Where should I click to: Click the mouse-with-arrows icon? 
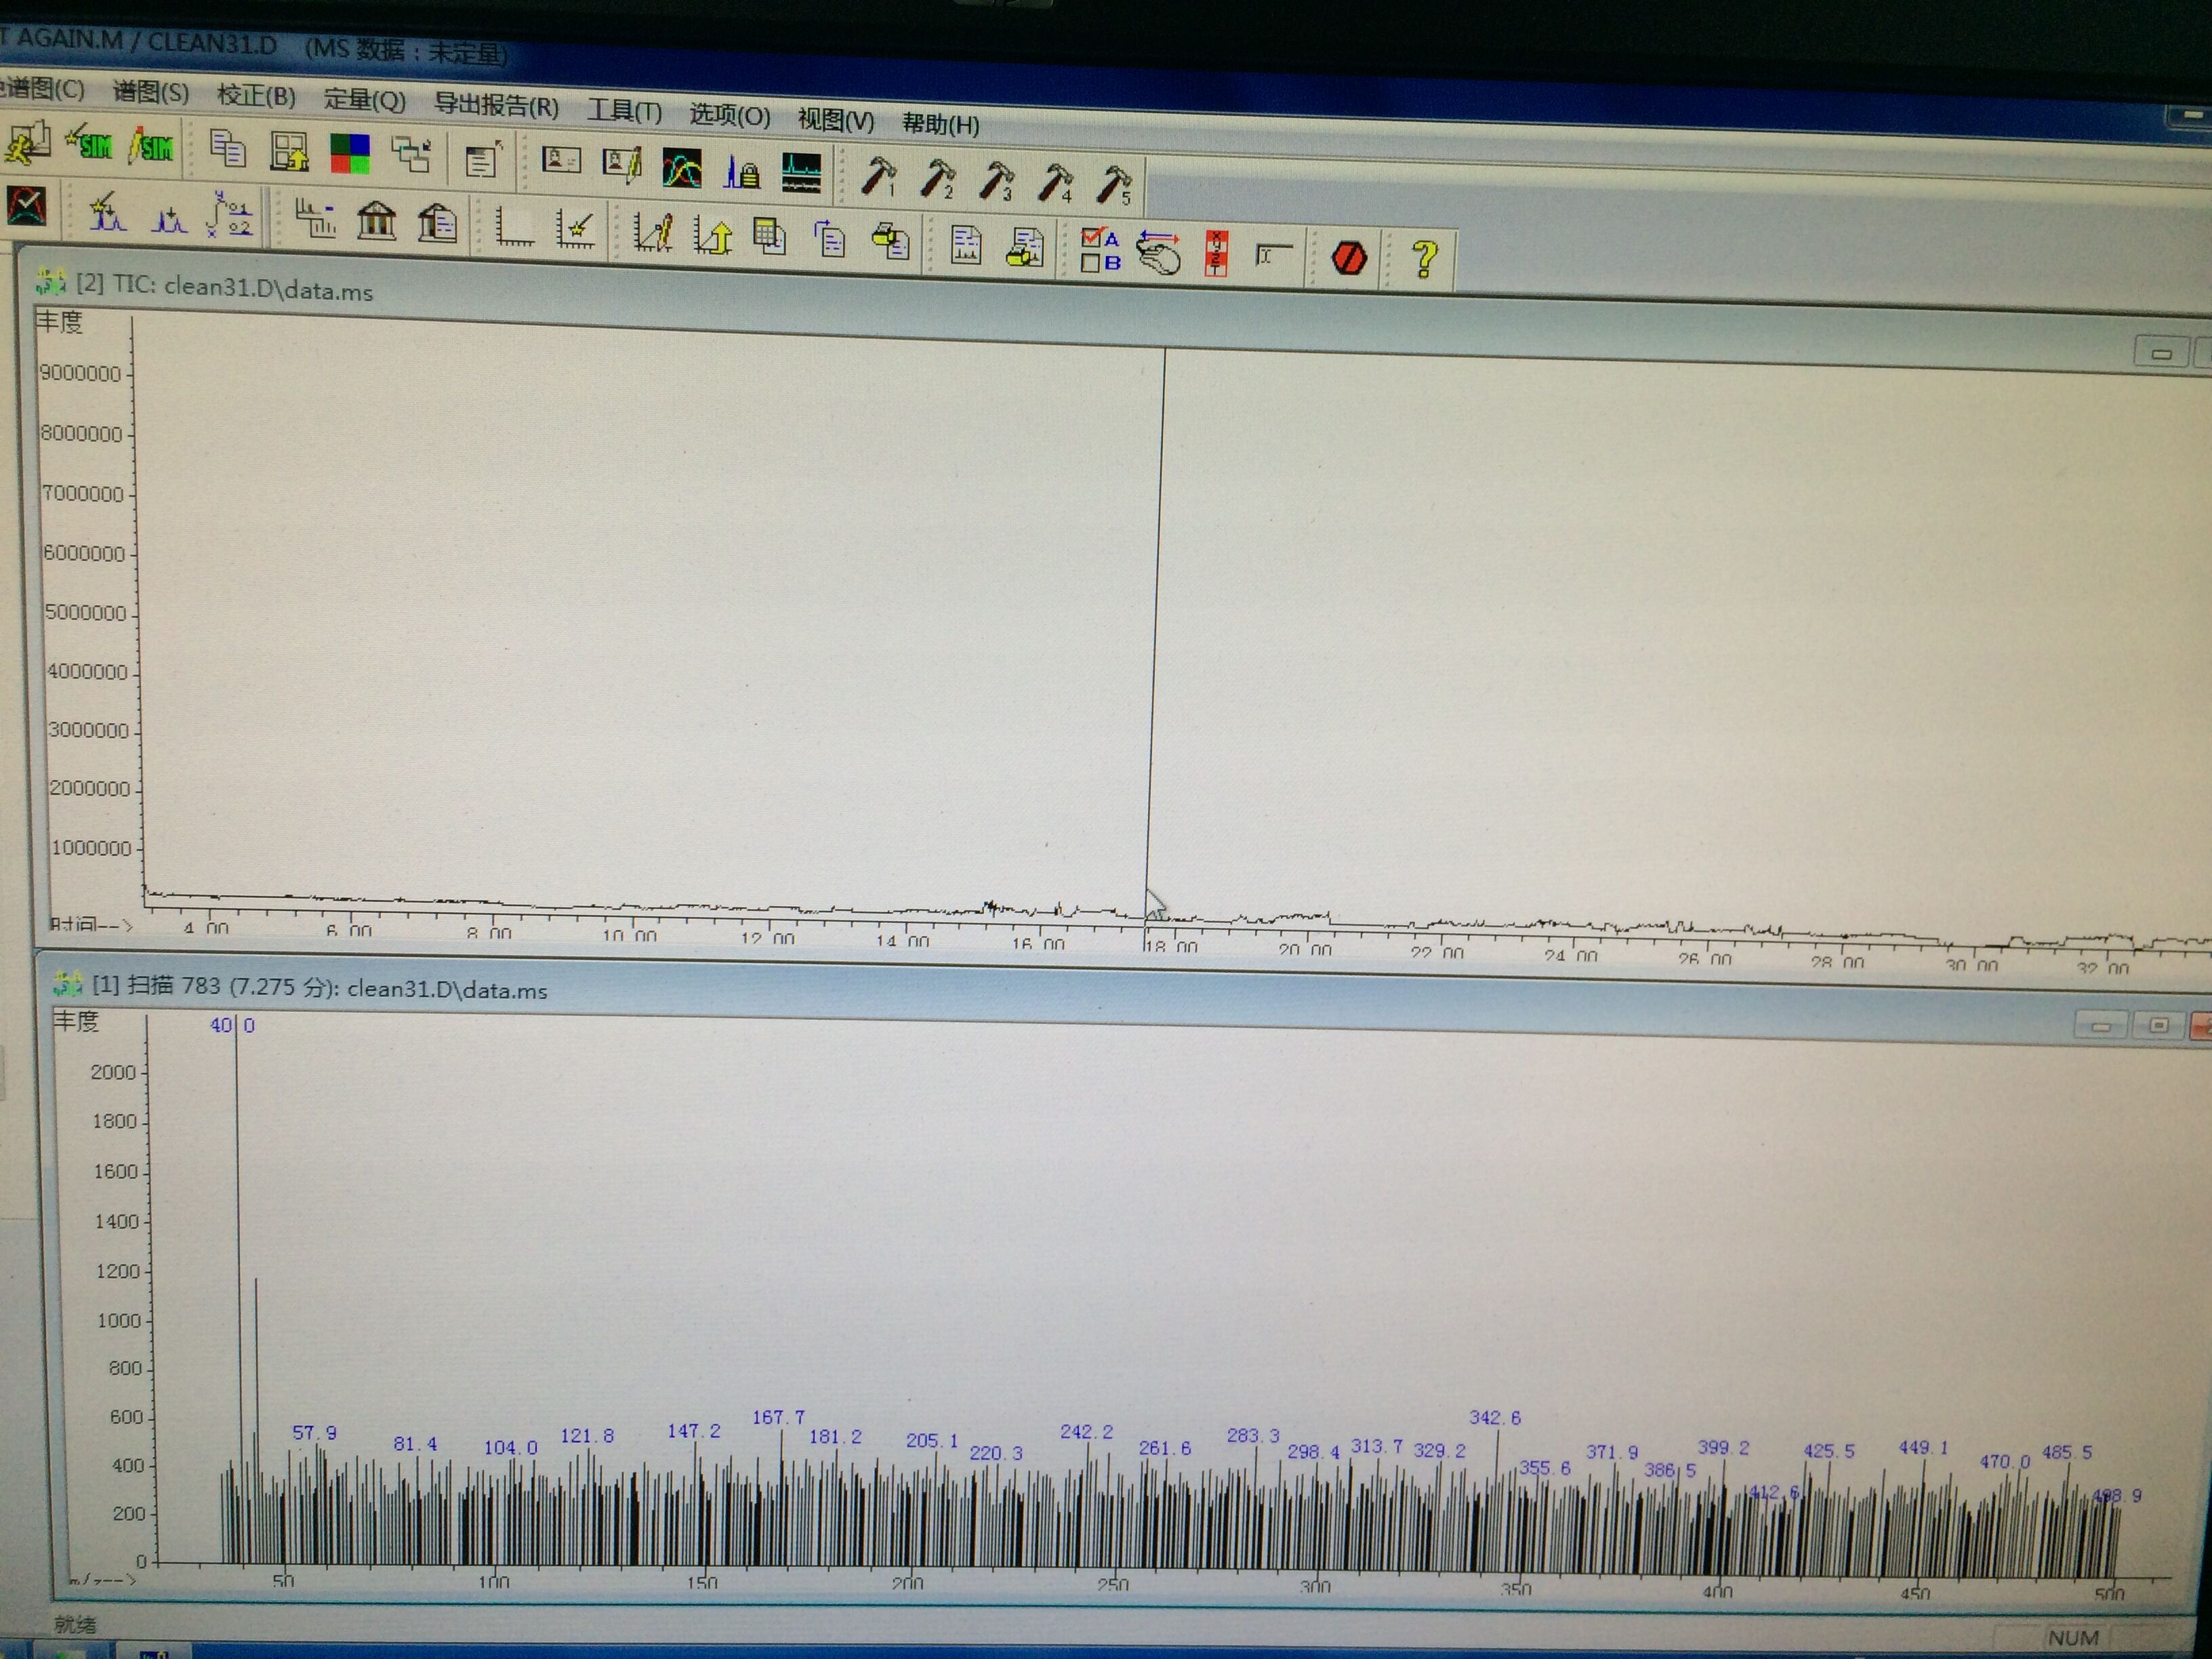[x=1159, y=253]
